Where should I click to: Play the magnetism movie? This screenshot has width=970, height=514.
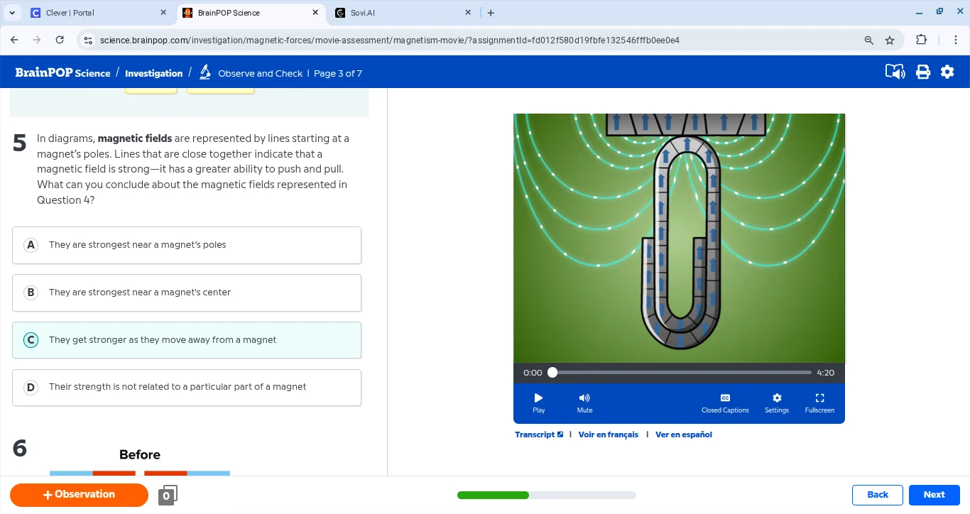(538, 402)
